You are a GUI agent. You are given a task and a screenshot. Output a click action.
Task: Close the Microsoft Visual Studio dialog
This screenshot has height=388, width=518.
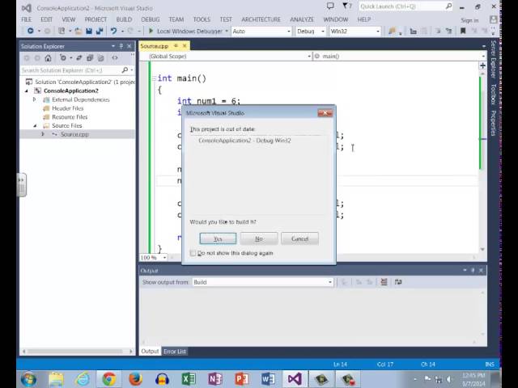325,113
